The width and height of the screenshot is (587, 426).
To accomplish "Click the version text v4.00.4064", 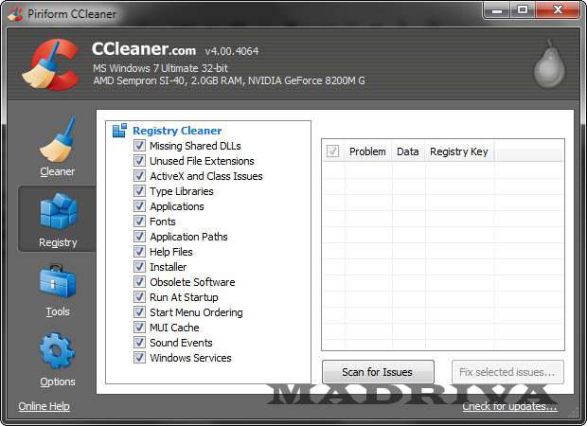I will [x=232, y=51].
